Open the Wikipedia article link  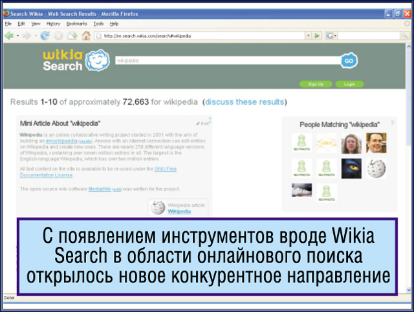pyautogui.click(x=179, y=211)
